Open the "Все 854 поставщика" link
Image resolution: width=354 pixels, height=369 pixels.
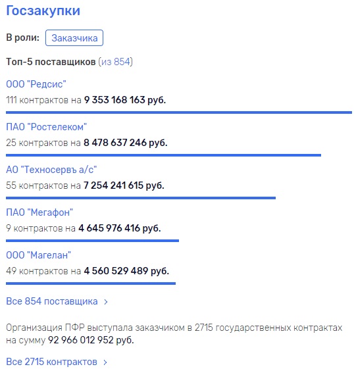52,301
